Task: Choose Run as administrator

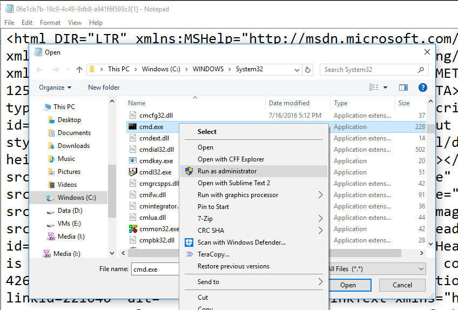Action: click(253, 171)
